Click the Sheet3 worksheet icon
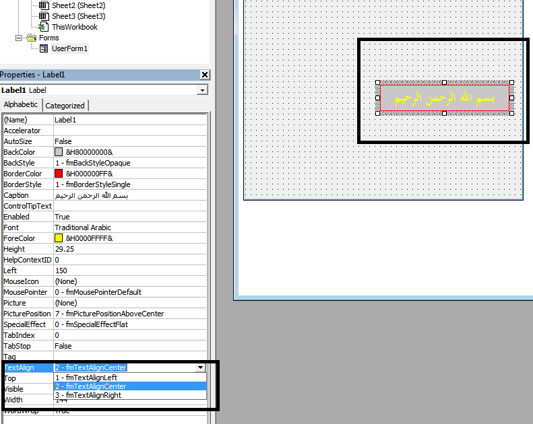Viewport: 533px width, 424px height. point(43,15)
